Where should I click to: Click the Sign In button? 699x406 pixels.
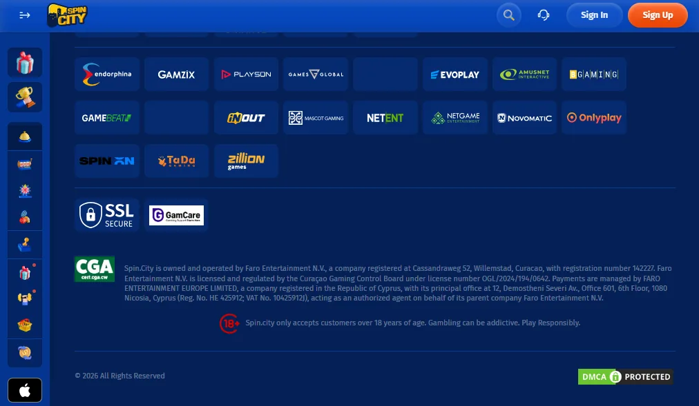pyautogui.click(x=594, y=15)
